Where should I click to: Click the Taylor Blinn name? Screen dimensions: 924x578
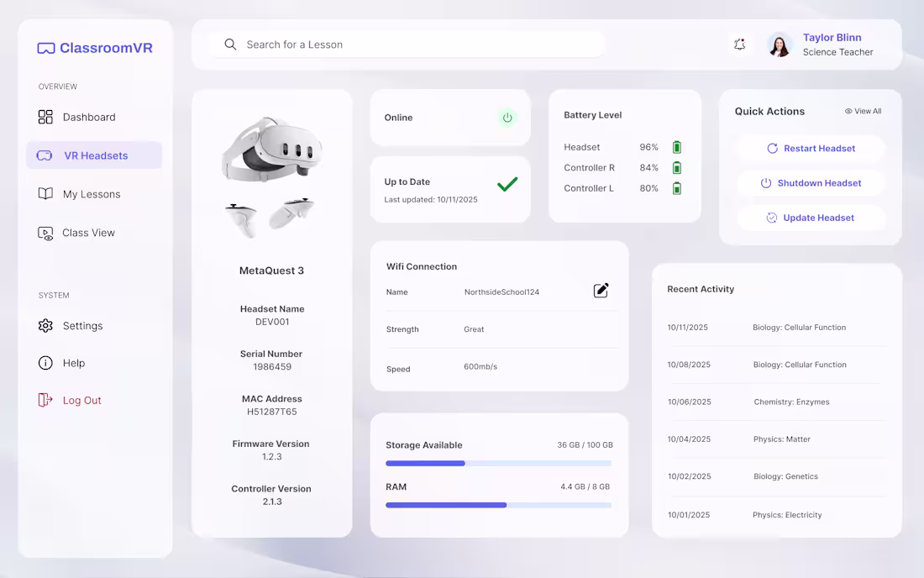point(832,38)
